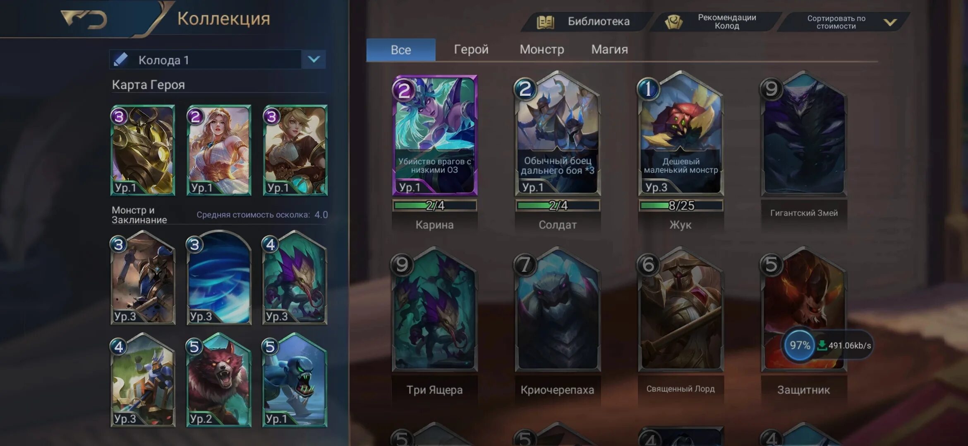
Task: Click the back arrow icon
Action: pyautogui.click(x=84, y=19)
